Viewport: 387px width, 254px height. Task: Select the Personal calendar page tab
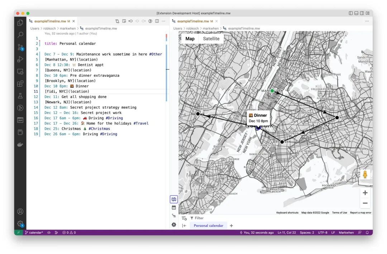click(208, 226)
